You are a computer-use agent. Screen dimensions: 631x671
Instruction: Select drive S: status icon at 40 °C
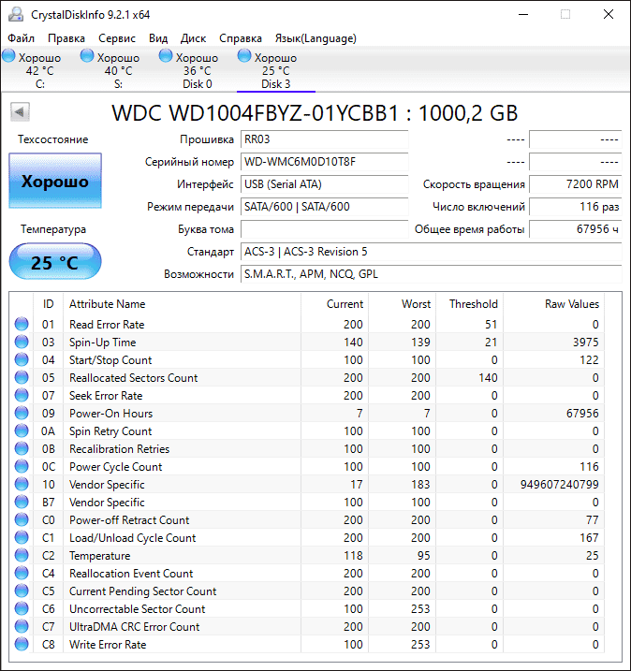point(87,57)
